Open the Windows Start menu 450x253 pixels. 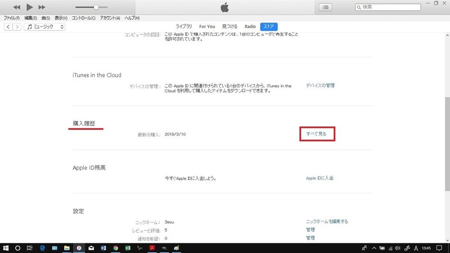(x=6, y=248)
